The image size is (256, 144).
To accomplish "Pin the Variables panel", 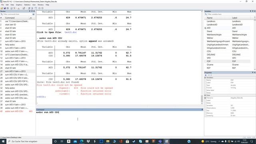I will pyautogui.click(x=253, y=11).
